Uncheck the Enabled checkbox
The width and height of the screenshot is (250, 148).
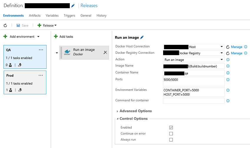pos(171,127)
